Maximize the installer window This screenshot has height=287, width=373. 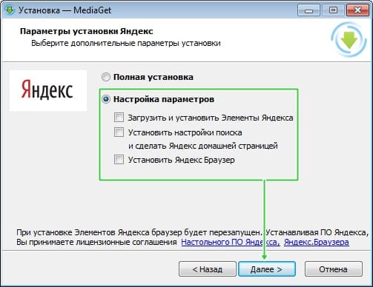pyautogui.click(x=333, y=10)
